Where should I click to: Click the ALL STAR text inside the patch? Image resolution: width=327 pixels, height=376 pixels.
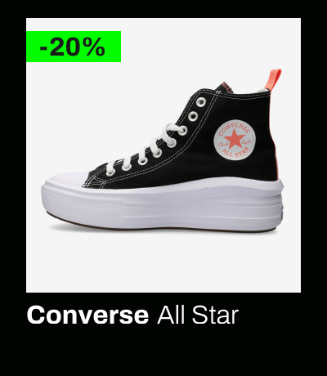pyautogui.click(x=235, y=153)
